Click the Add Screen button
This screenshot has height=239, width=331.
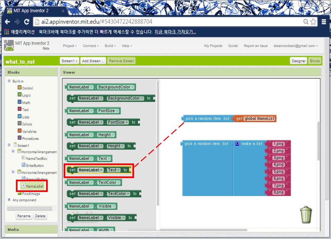[x=93, y=61]
